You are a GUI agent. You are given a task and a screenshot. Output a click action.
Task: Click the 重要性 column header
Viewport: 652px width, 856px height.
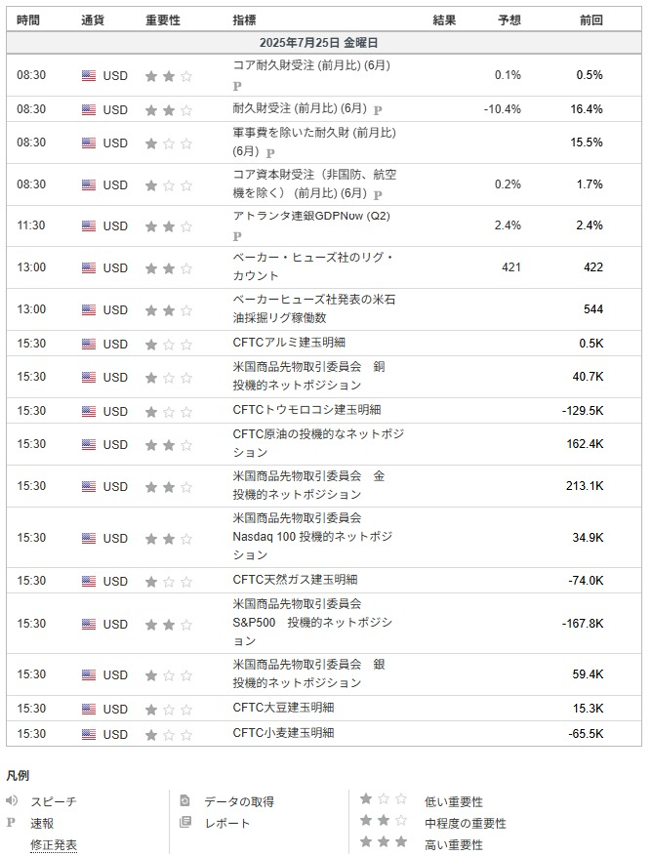[x=163, y=20]
